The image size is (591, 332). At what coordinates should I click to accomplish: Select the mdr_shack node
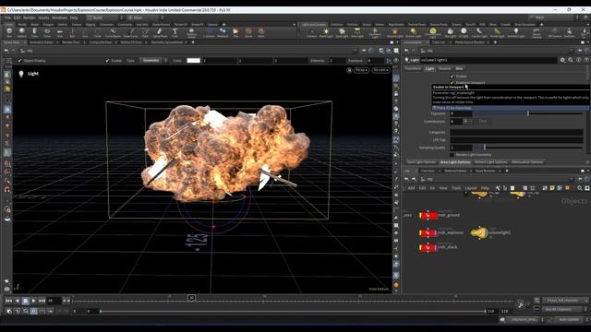click(428, 247)
